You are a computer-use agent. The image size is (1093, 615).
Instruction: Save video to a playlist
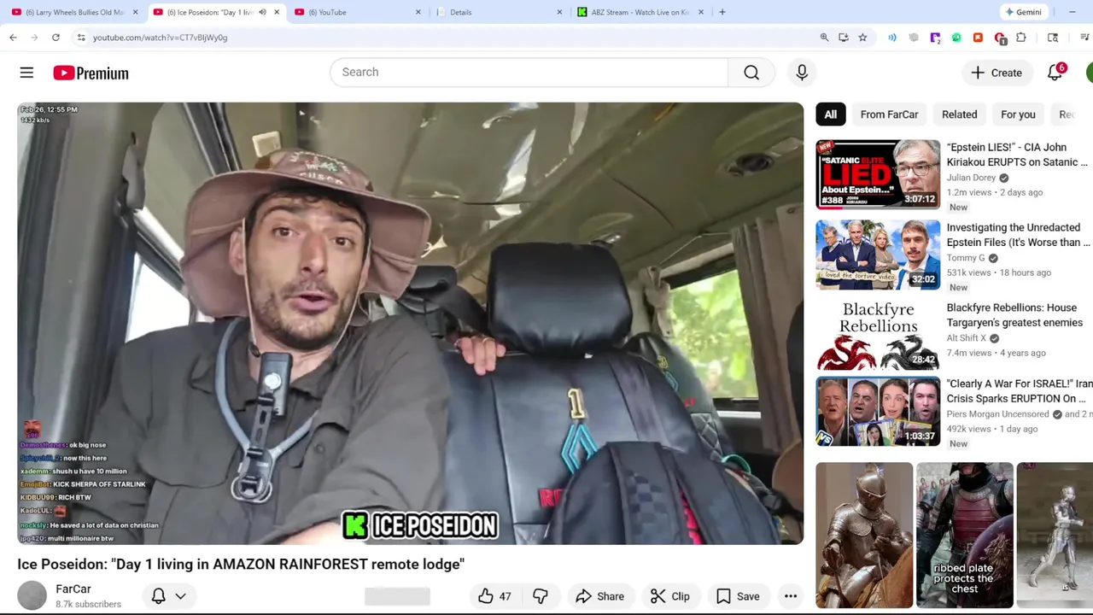pos(738,596)
